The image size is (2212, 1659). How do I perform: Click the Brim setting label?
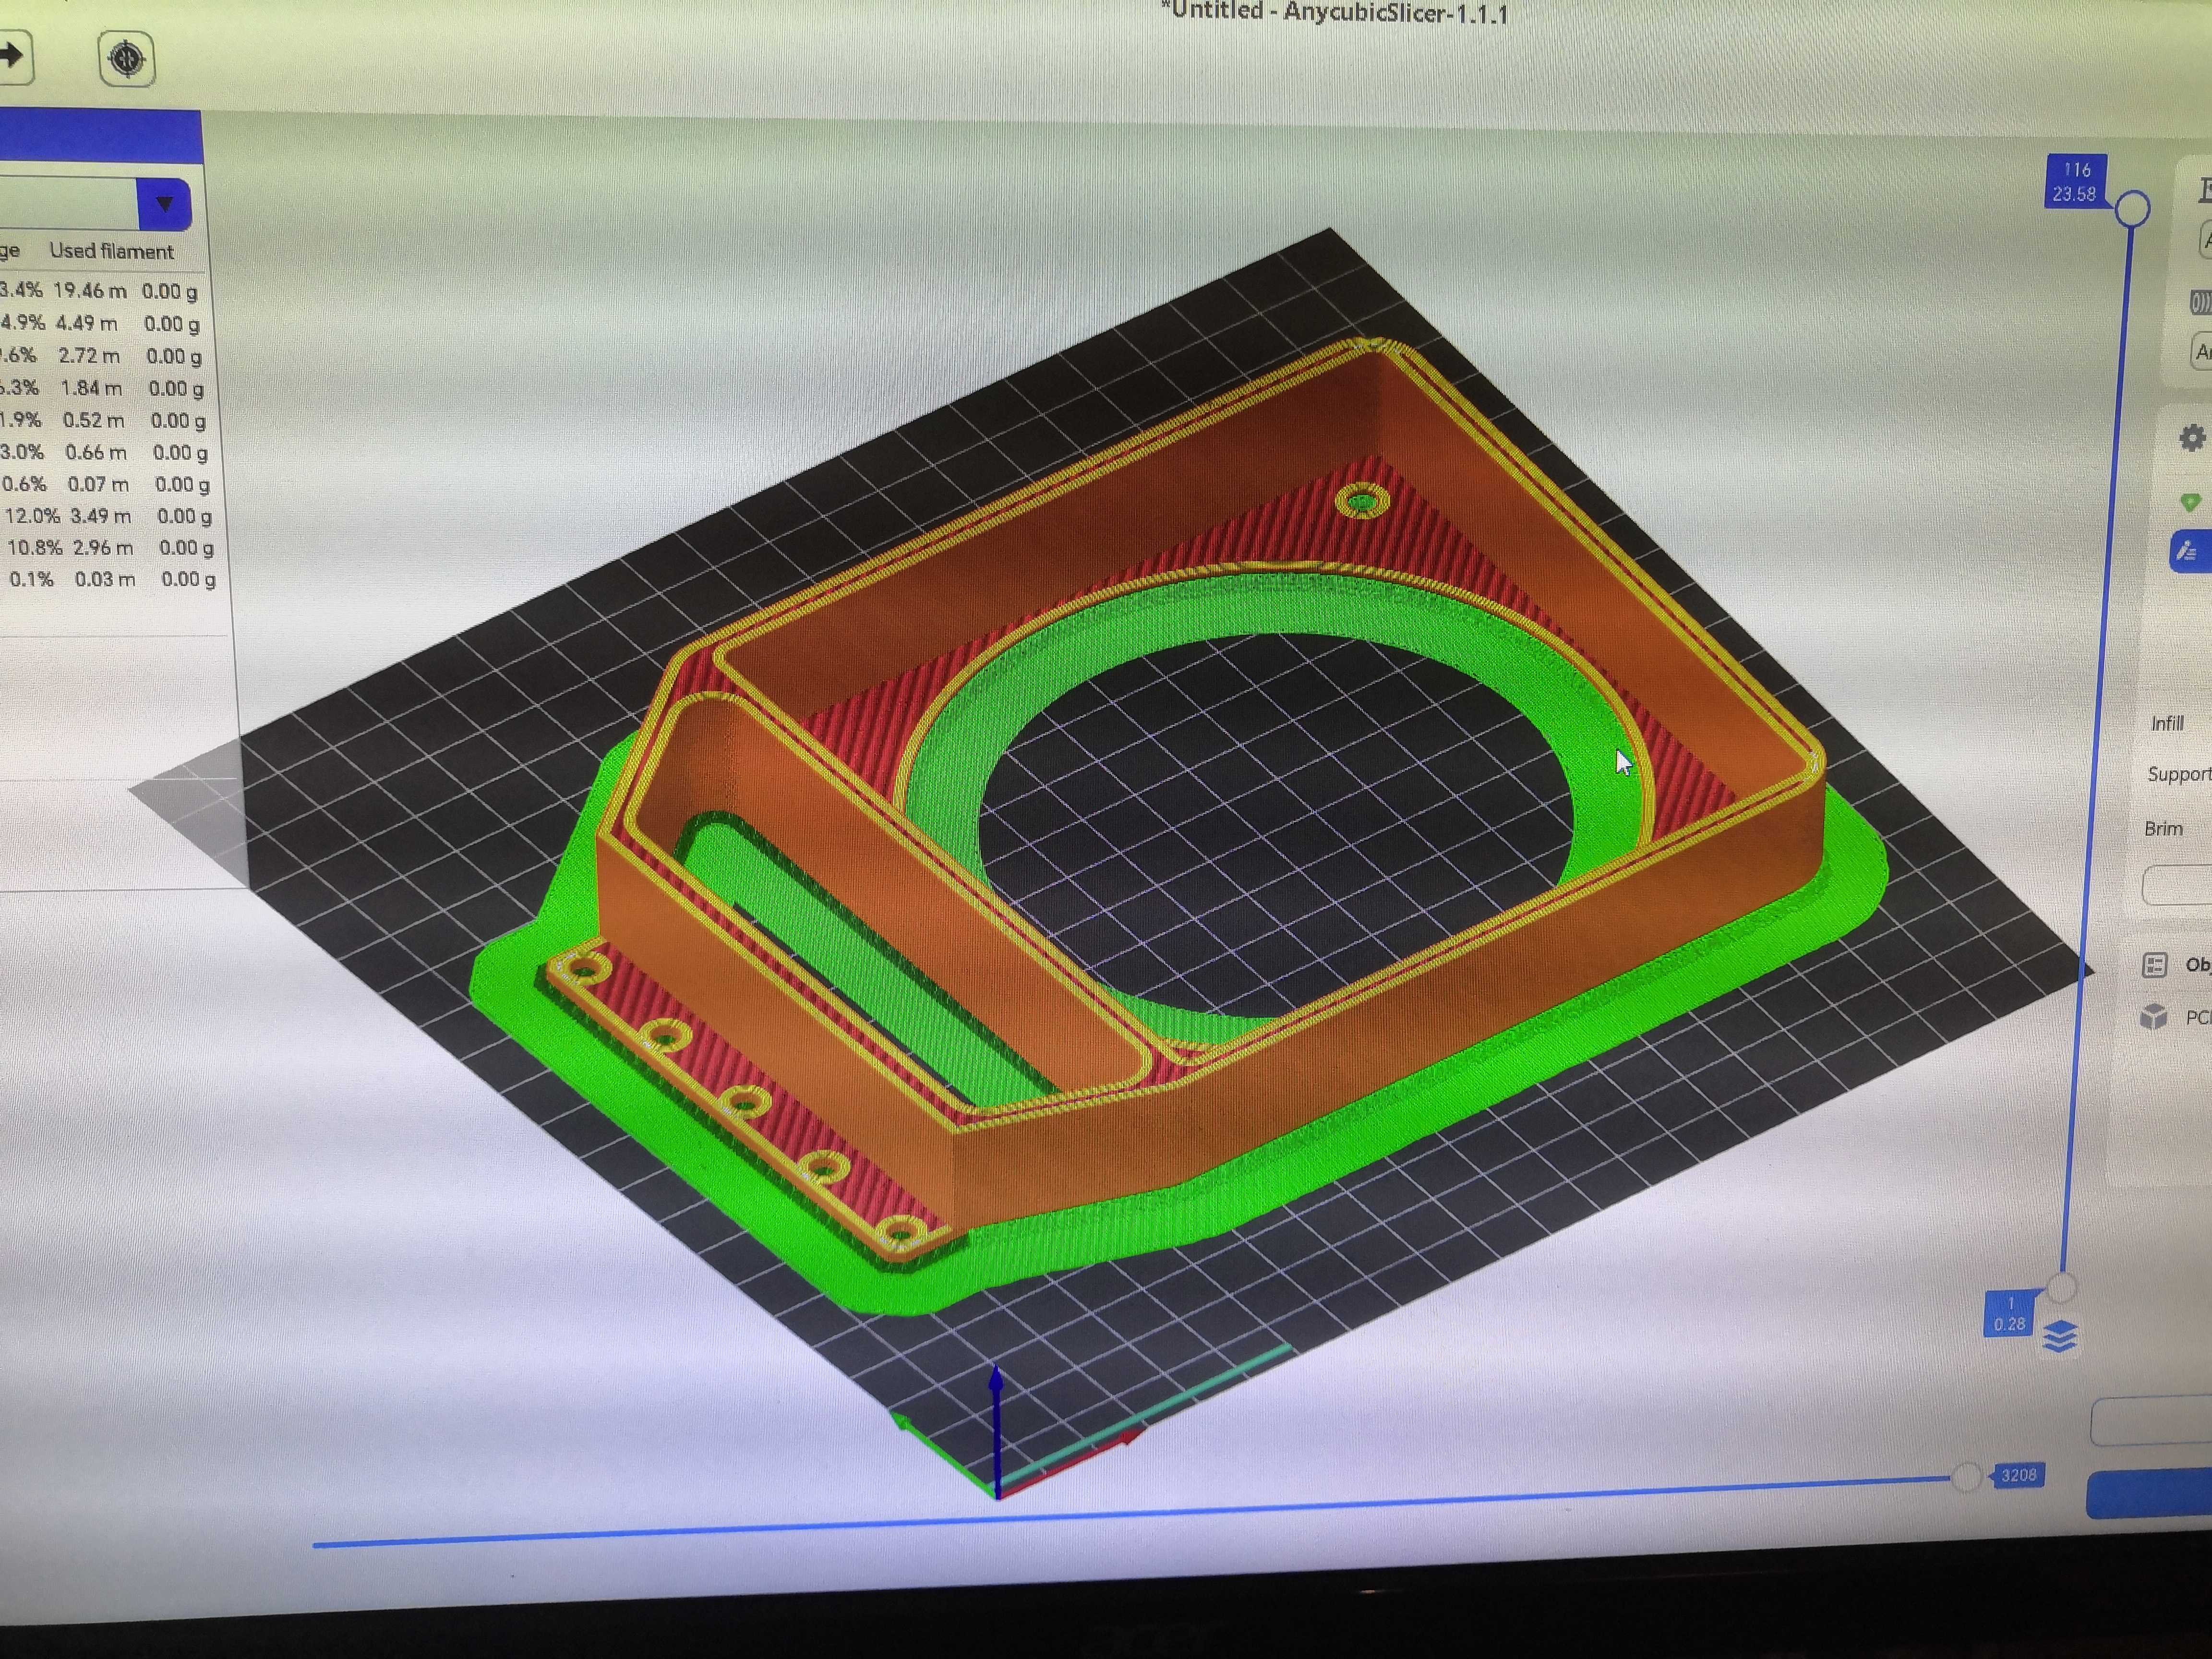[2163, 829]
